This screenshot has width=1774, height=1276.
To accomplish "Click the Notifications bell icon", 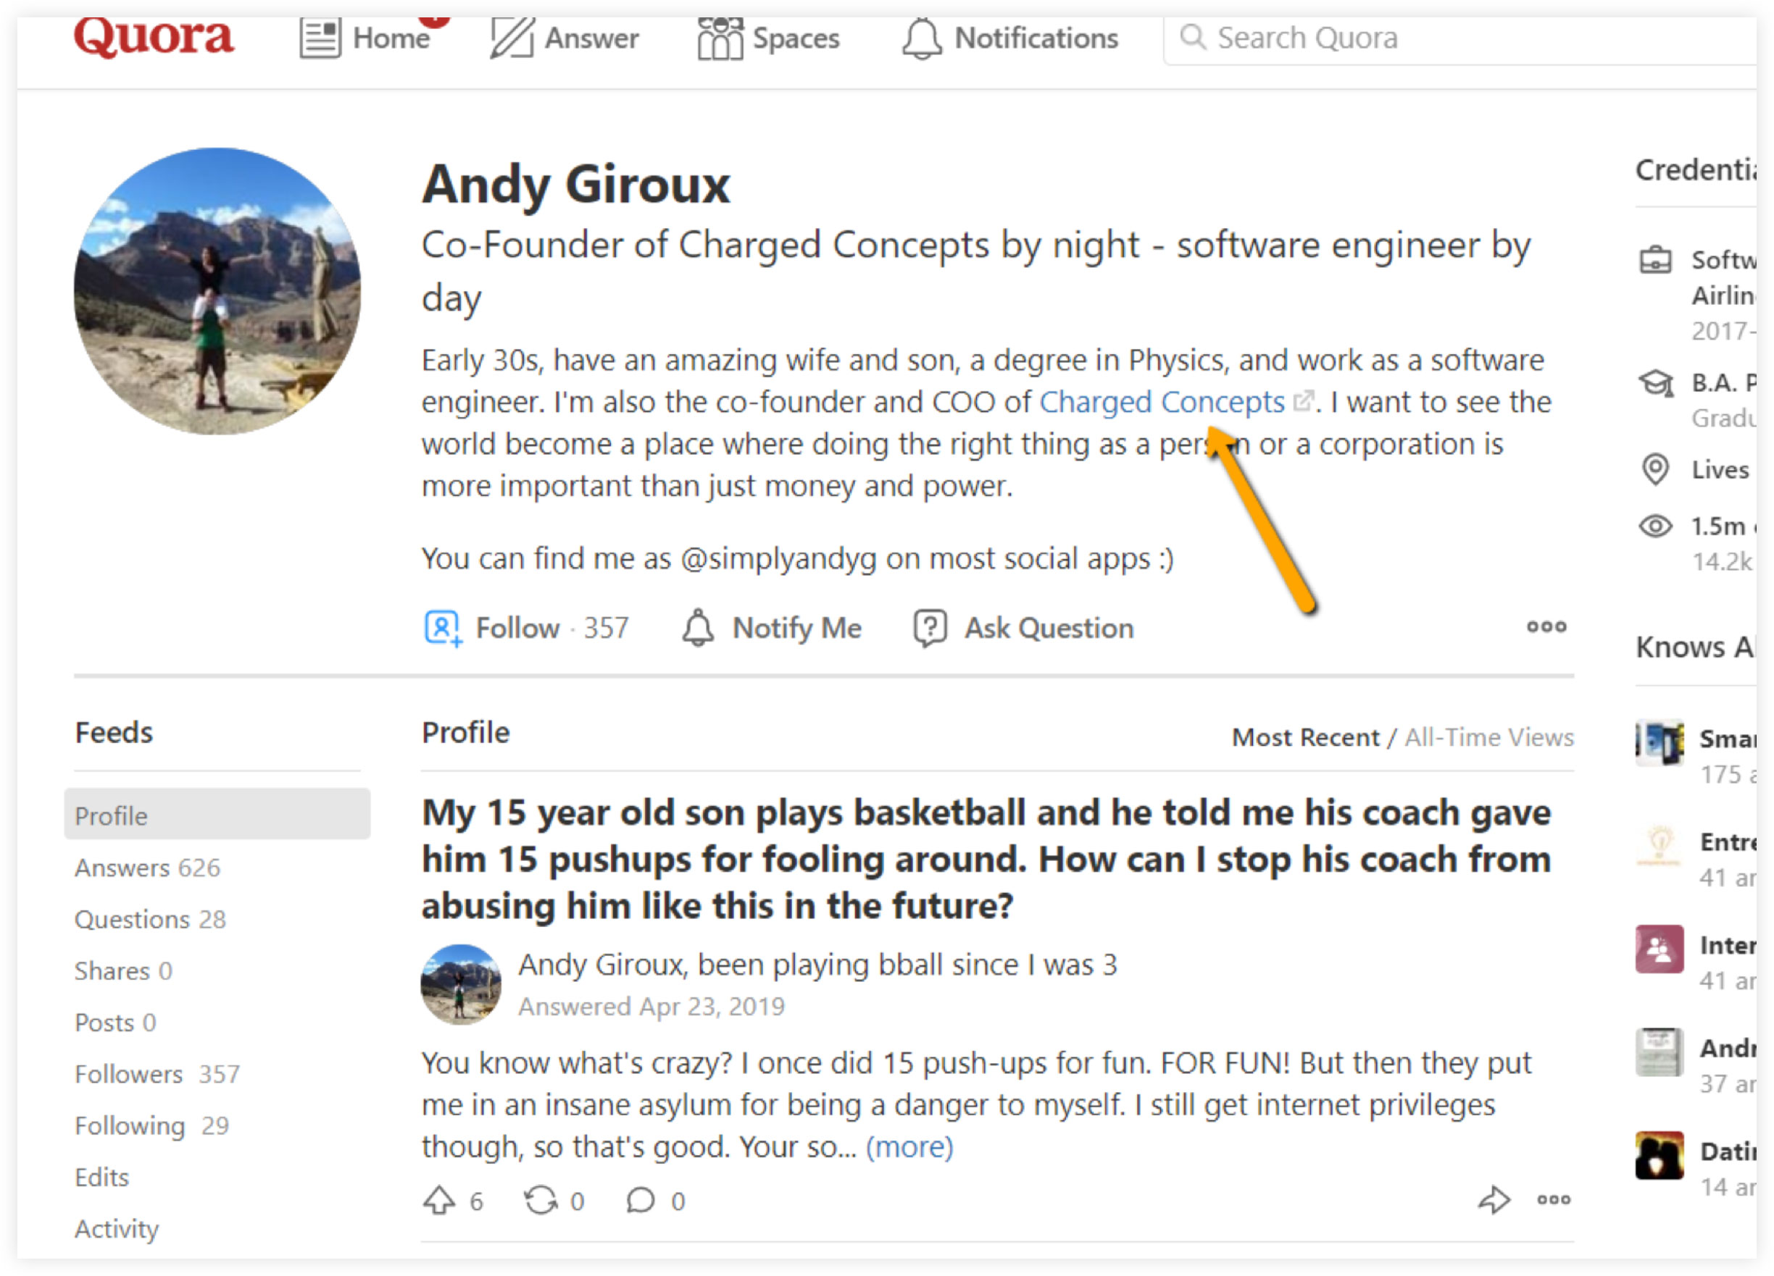I will [923, 38].
